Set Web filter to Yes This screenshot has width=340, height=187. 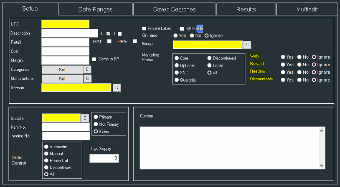283,57
